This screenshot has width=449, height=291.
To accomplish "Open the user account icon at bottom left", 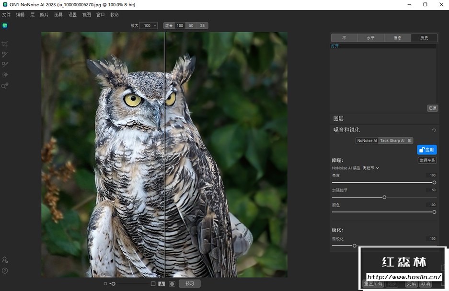I will point(5,260).
